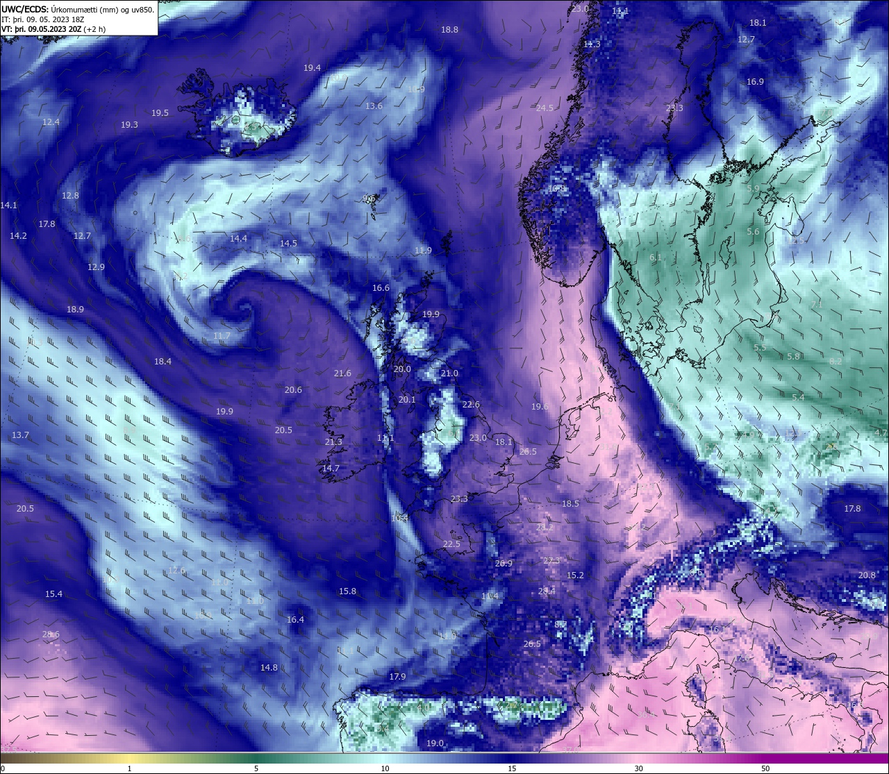Click the map value 15.4
Screen dimensions: 889x774
53,594
